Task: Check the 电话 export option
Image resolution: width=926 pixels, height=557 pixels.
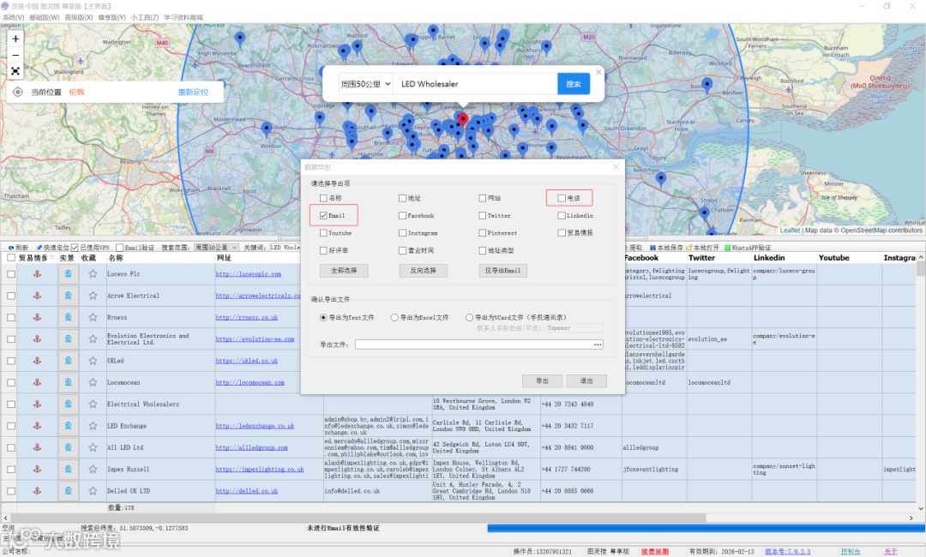Action: [562, 198]
